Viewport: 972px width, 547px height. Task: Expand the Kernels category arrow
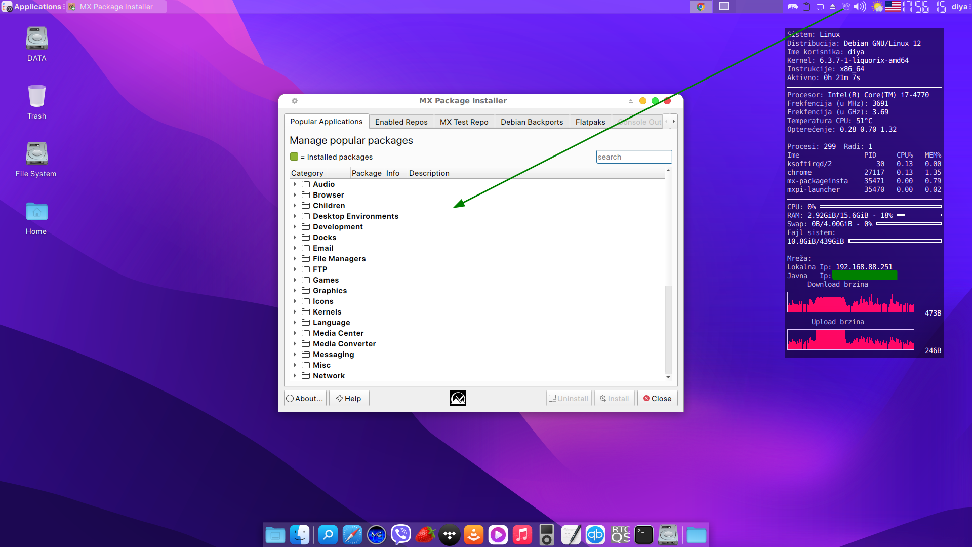coord(295,312)
